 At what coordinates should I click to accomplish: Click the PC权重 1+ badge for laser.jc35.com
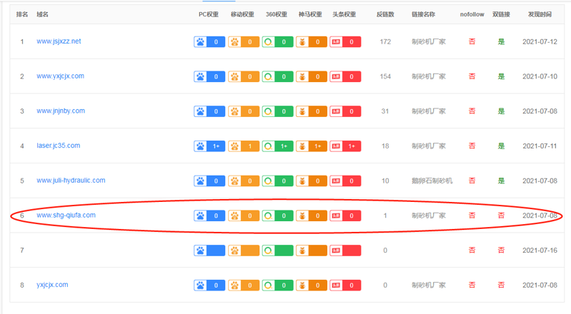(209, 146)
